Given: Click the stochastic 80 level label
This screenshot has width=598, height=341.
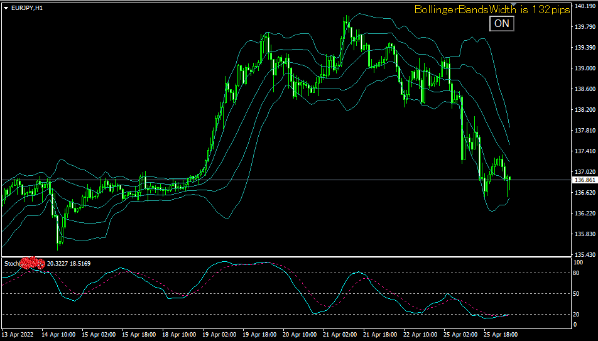Looking at the screenshot, I should coord(576,273).
